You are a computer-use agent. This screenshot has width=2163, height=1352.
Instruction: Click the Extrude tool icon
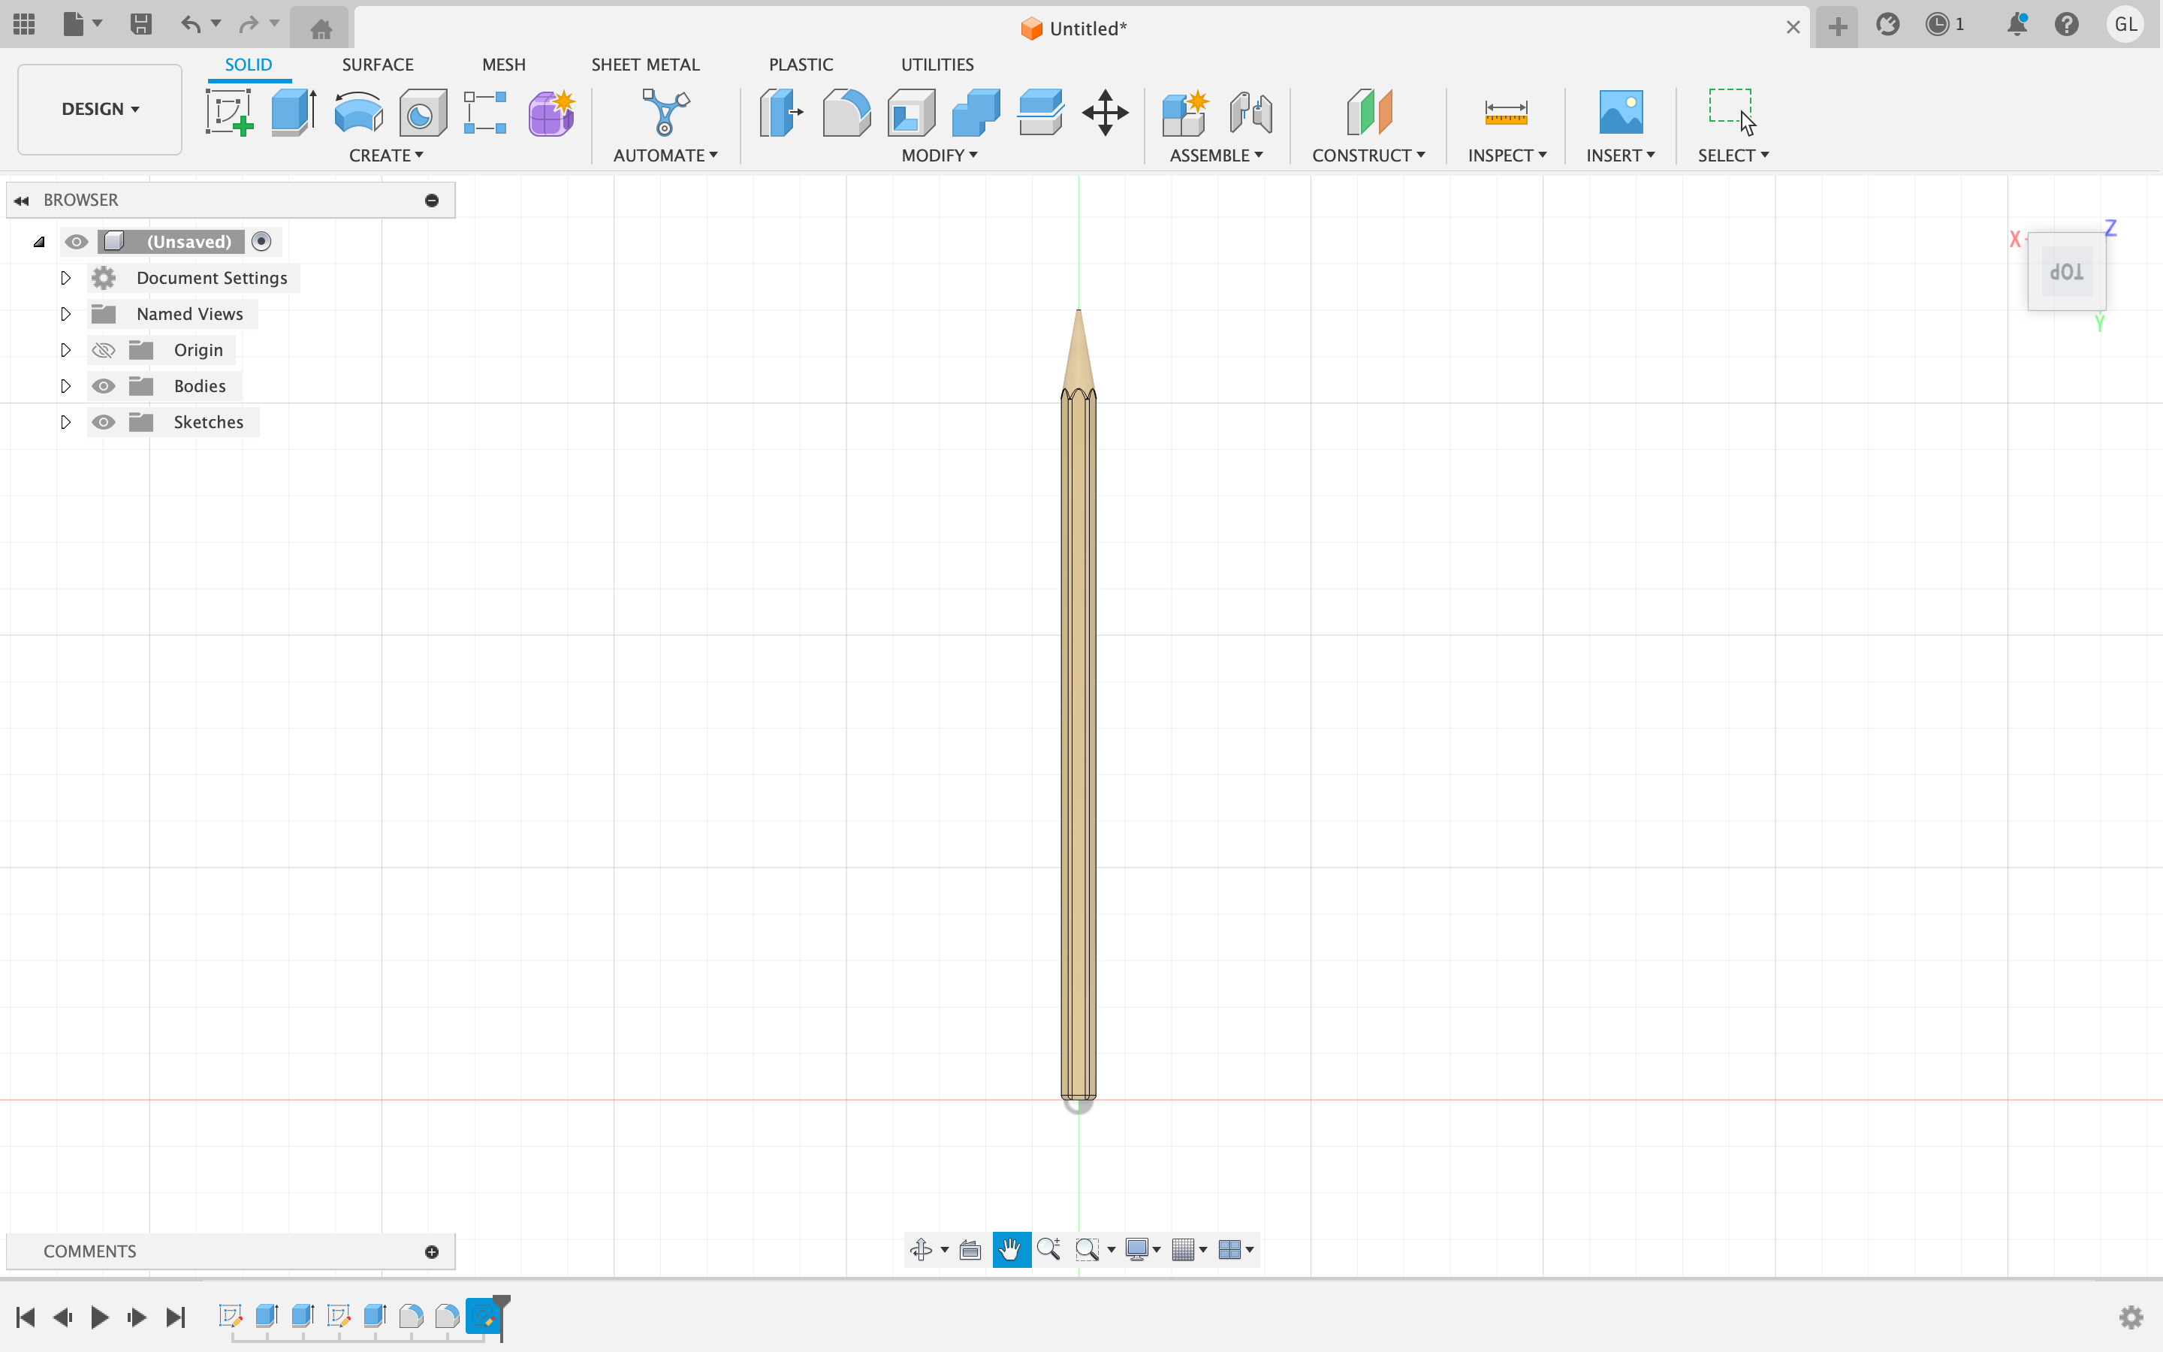click(293, 113)
